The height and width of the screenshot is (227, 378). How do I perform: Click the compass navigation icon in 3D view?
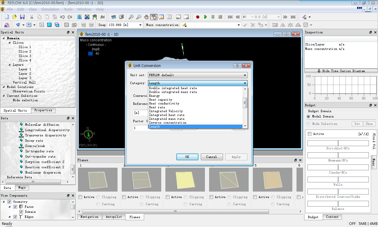pyautogui.click(x=88, y=134)
